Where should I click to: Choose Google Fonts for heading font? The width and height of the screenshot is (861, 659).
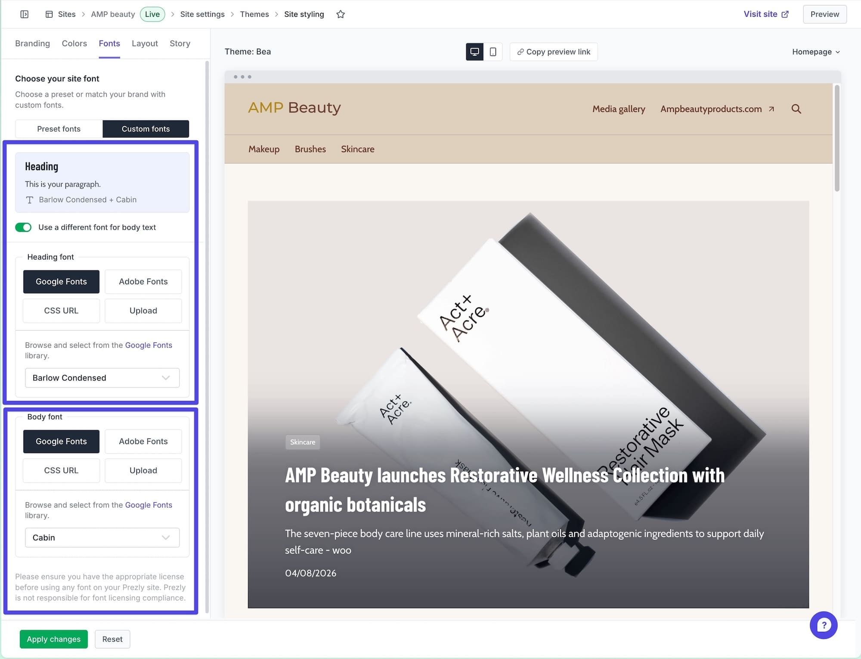pyautogui.click(x=61, y=282)
